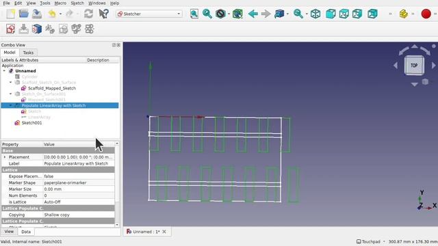Collapse the Unnamed document tree
438x246 pixels.
4,71
